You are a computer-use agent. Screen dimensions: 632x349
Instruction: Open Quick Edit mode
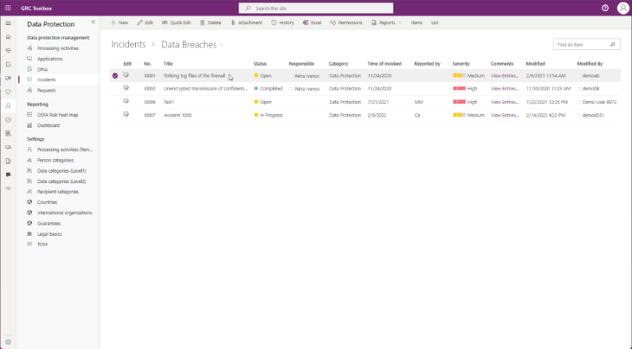coord(176,23)
